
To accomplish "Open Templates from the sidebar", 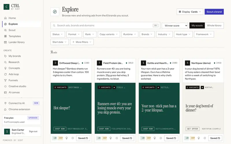I will pos(21,36).
